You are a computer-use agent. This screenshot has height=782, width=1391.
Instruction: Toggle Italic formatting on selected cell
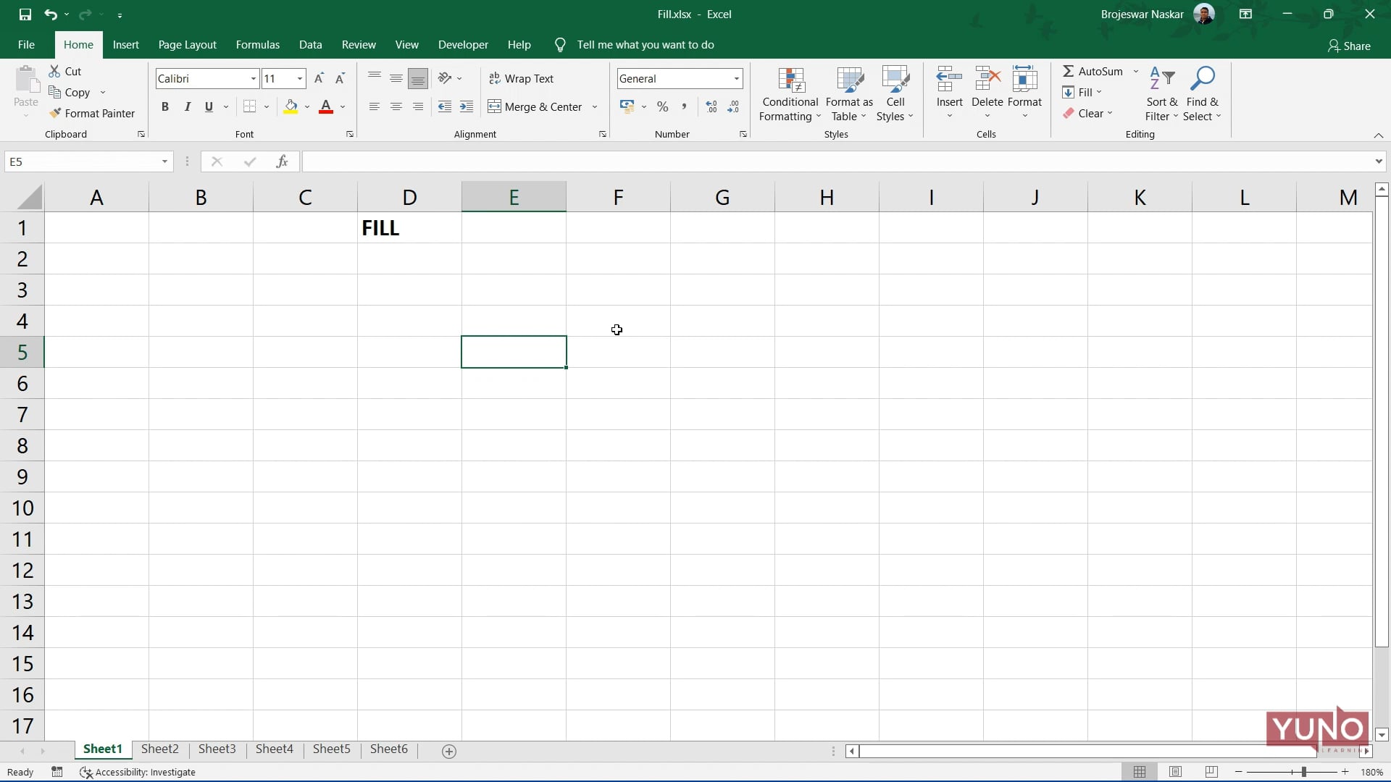coord(186,106)
